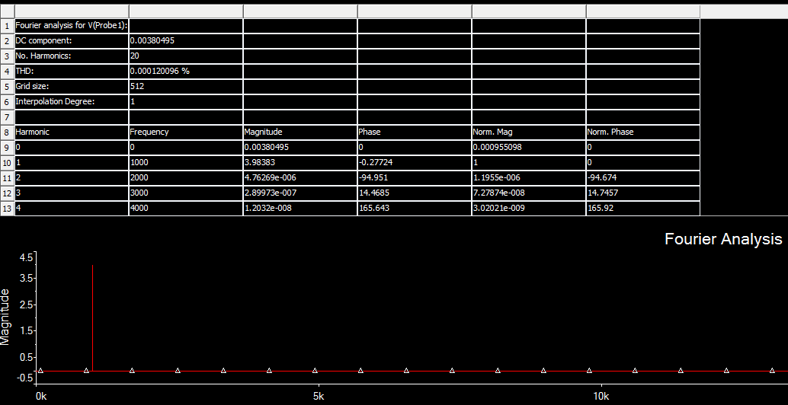Click the 'Fourier Analysis' graph title
Viewport: 788px width, 405px height.
tap(723, 239)
